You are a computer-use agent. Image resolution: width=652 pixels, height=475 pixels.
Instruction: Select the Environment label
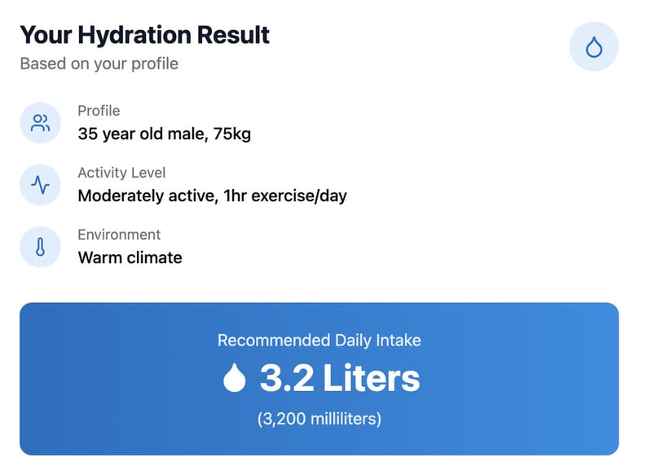click(x=119, y=235)
